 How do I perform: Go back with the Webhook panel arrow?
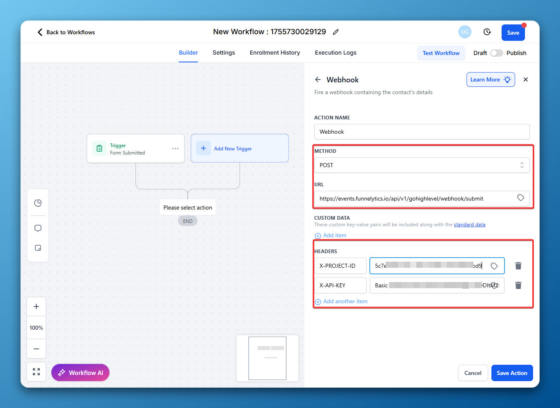pyautogui.click(x=318, y=79)
